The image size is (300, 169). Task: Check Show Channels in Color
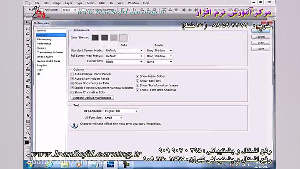pyautogui.click(x=72, y=92)
